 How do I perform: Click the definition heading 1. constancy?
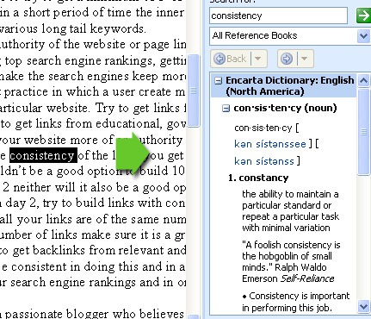click(258, 178)
